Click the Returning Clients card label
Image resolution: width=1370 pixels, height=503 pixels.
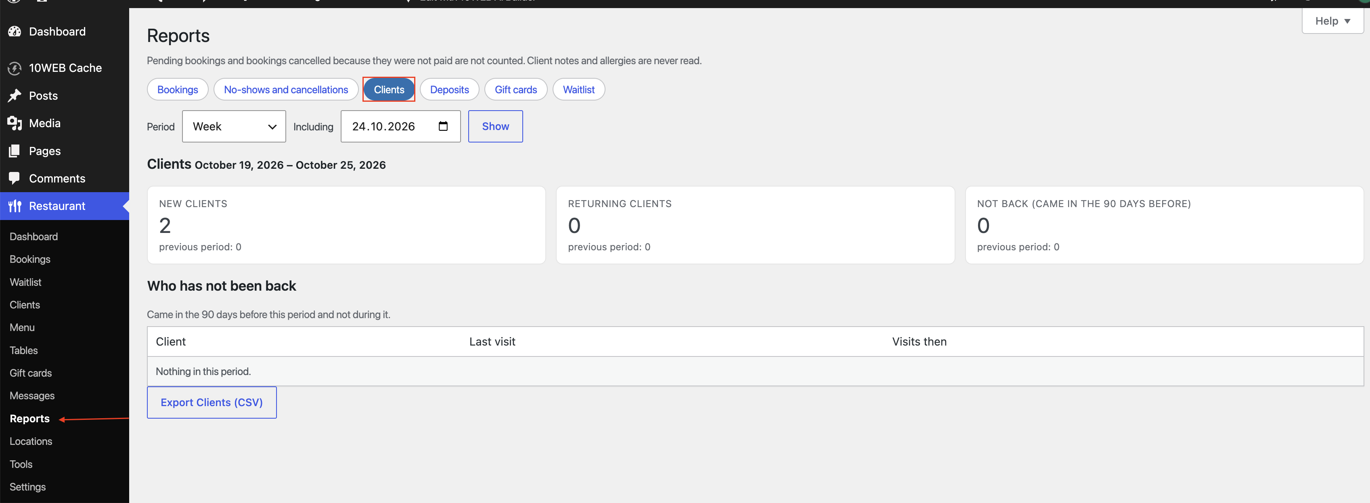(620, 203)
